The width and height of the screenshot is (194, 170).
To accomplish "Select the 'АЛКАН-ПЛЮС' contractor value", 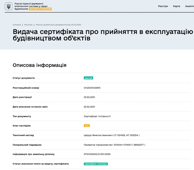I will 114,145.
